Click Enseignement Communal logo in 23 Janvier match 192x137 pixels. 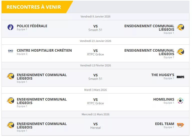(180, 52)
